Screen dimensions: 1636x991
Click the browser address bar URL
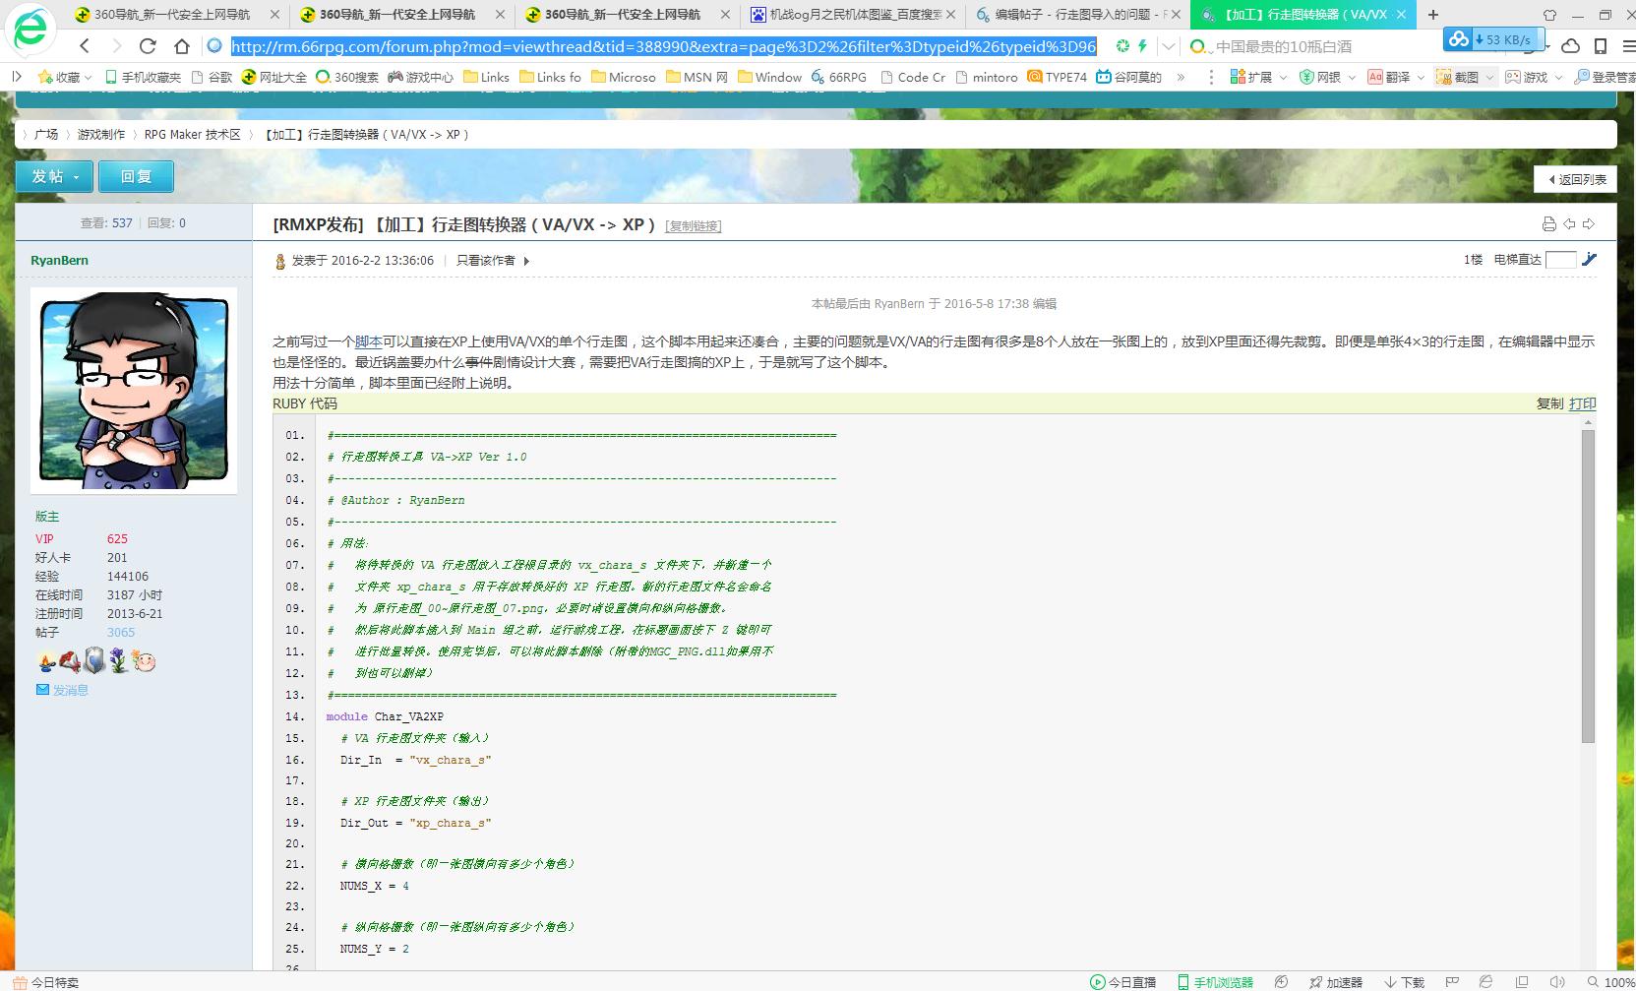click(663, 46)
